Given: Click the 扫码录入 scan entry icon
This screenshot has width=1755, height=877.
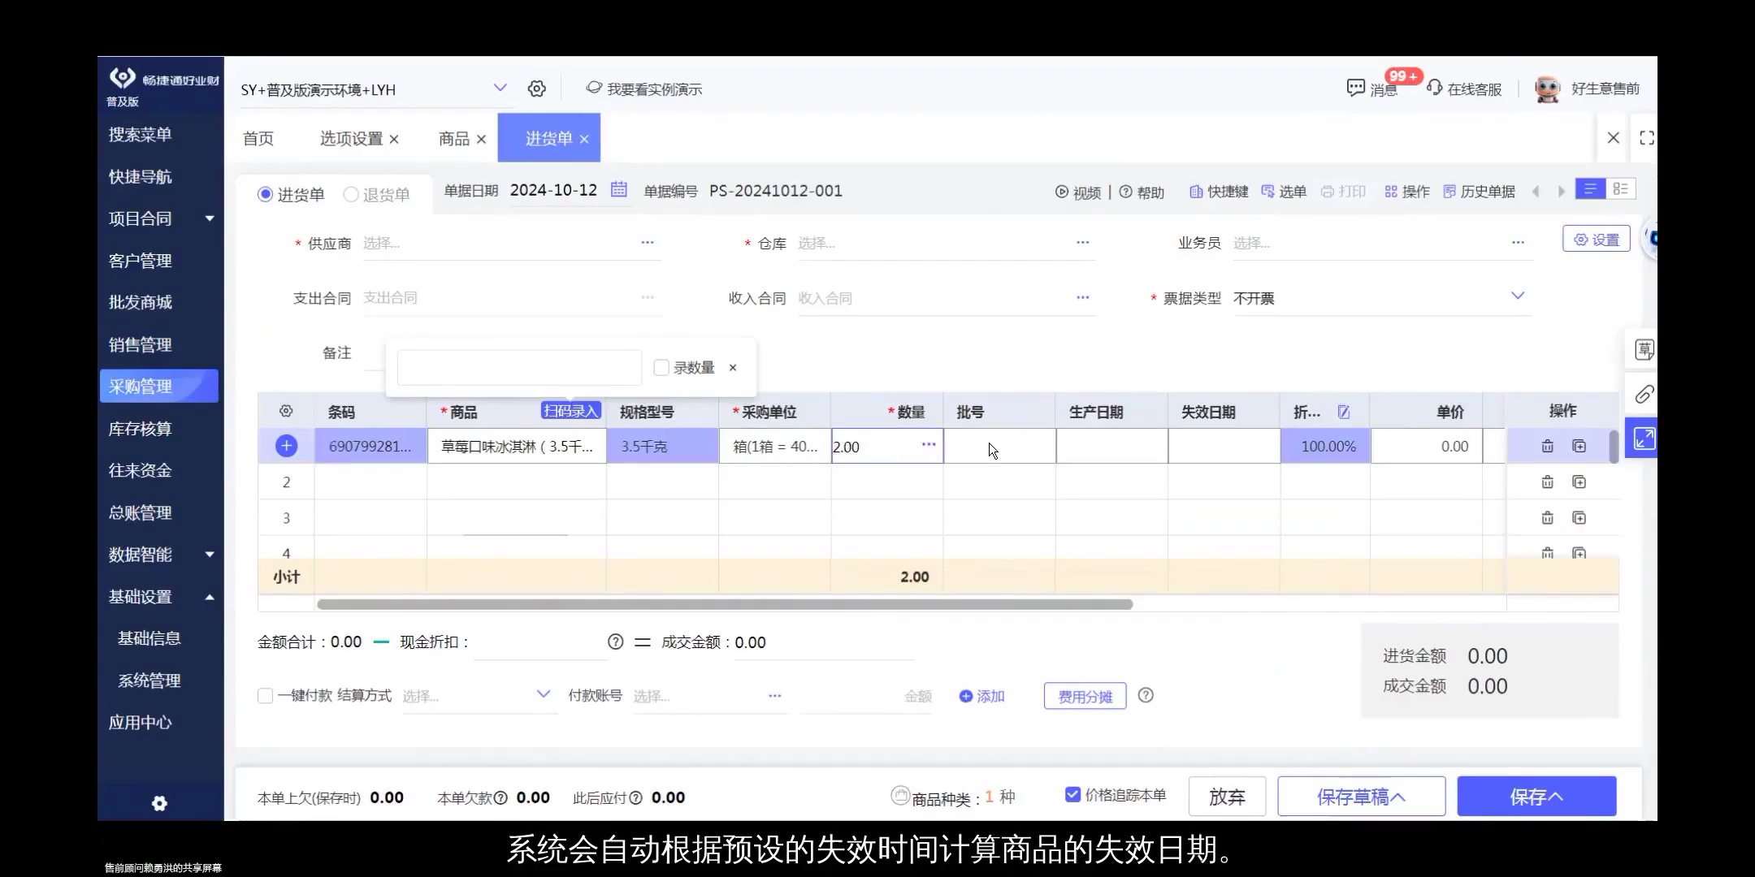Looking at the screenshot, I should click(570, 411).
